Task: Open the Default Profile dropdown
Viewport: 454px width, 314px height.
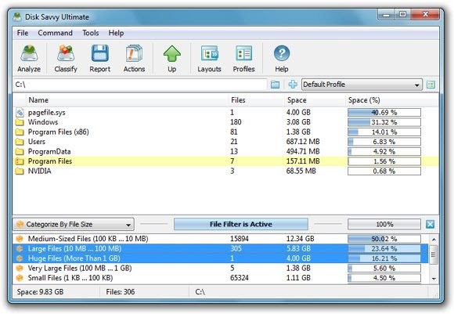Action: [362, 85]
